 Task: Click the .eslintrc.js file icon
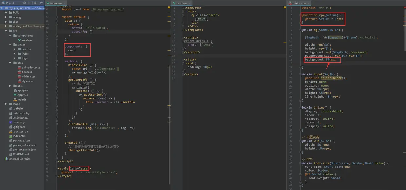[x=11, y=122]
